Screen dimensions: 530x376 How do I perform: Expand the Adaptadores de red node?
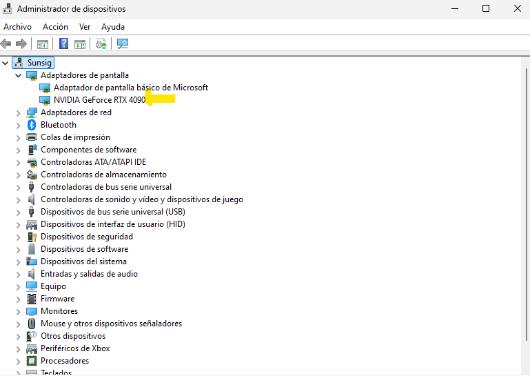pos(18,113)
